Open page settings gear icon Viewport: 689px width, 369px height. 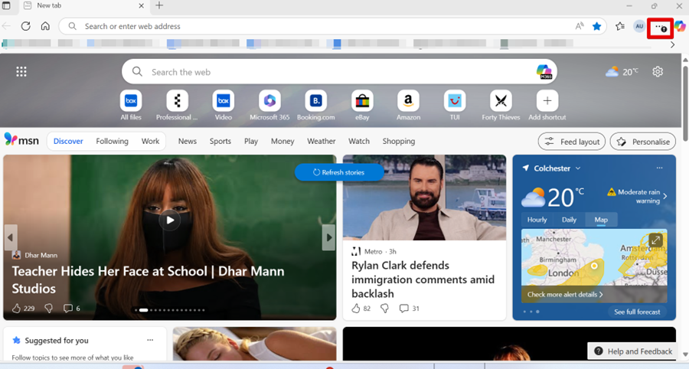(658, 71)
